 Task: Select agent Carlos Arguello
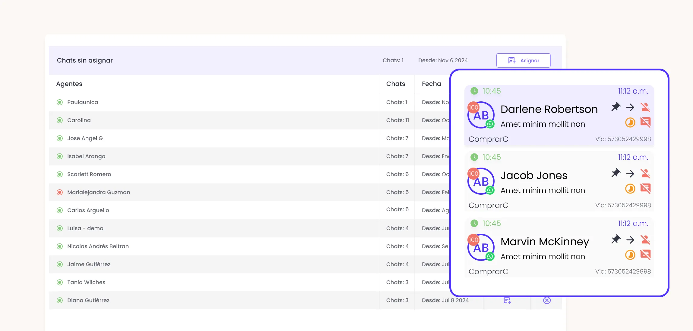[x=88, y=210]
